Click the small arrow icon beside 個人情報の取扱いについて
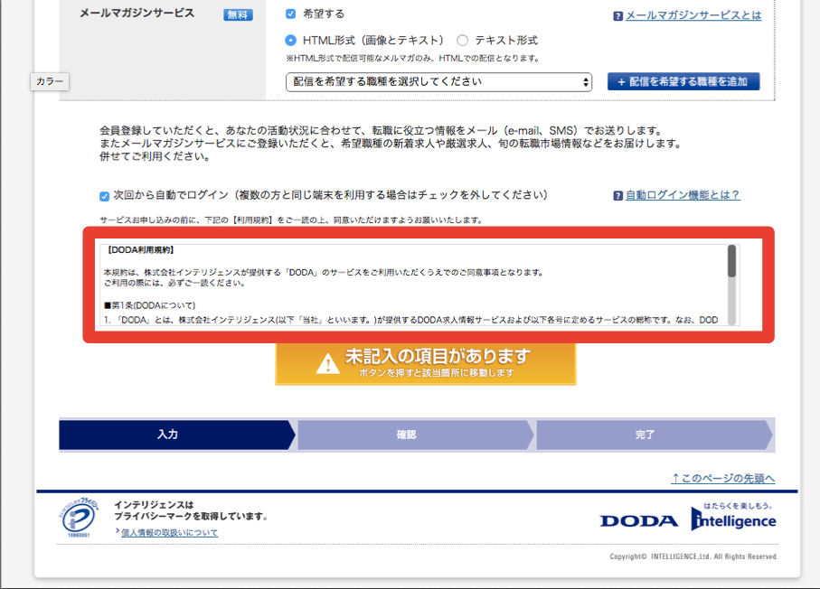The image size is (820, 589). point(118,532)
